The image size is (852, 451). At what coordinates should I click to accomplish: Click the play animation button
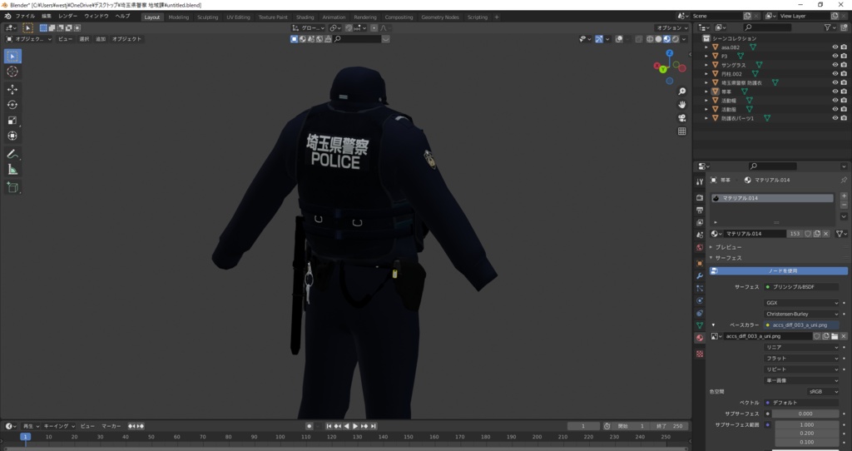point(355,426)
